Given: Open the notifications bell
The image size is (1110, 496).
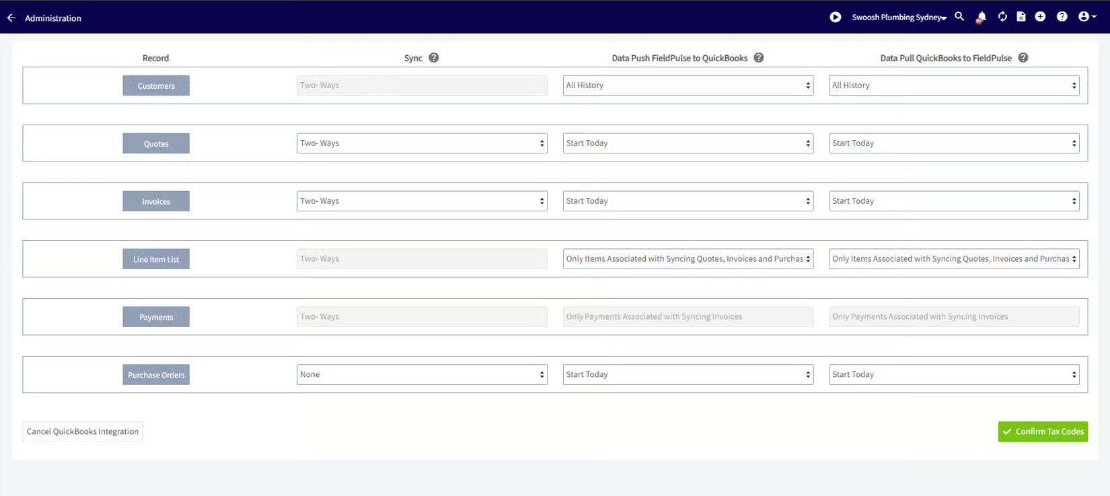Looking at the screenshot, I should [981, 17].
